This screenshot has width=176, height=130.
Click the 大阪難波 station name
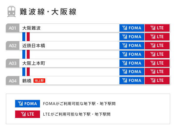click(x=31, y=28)
